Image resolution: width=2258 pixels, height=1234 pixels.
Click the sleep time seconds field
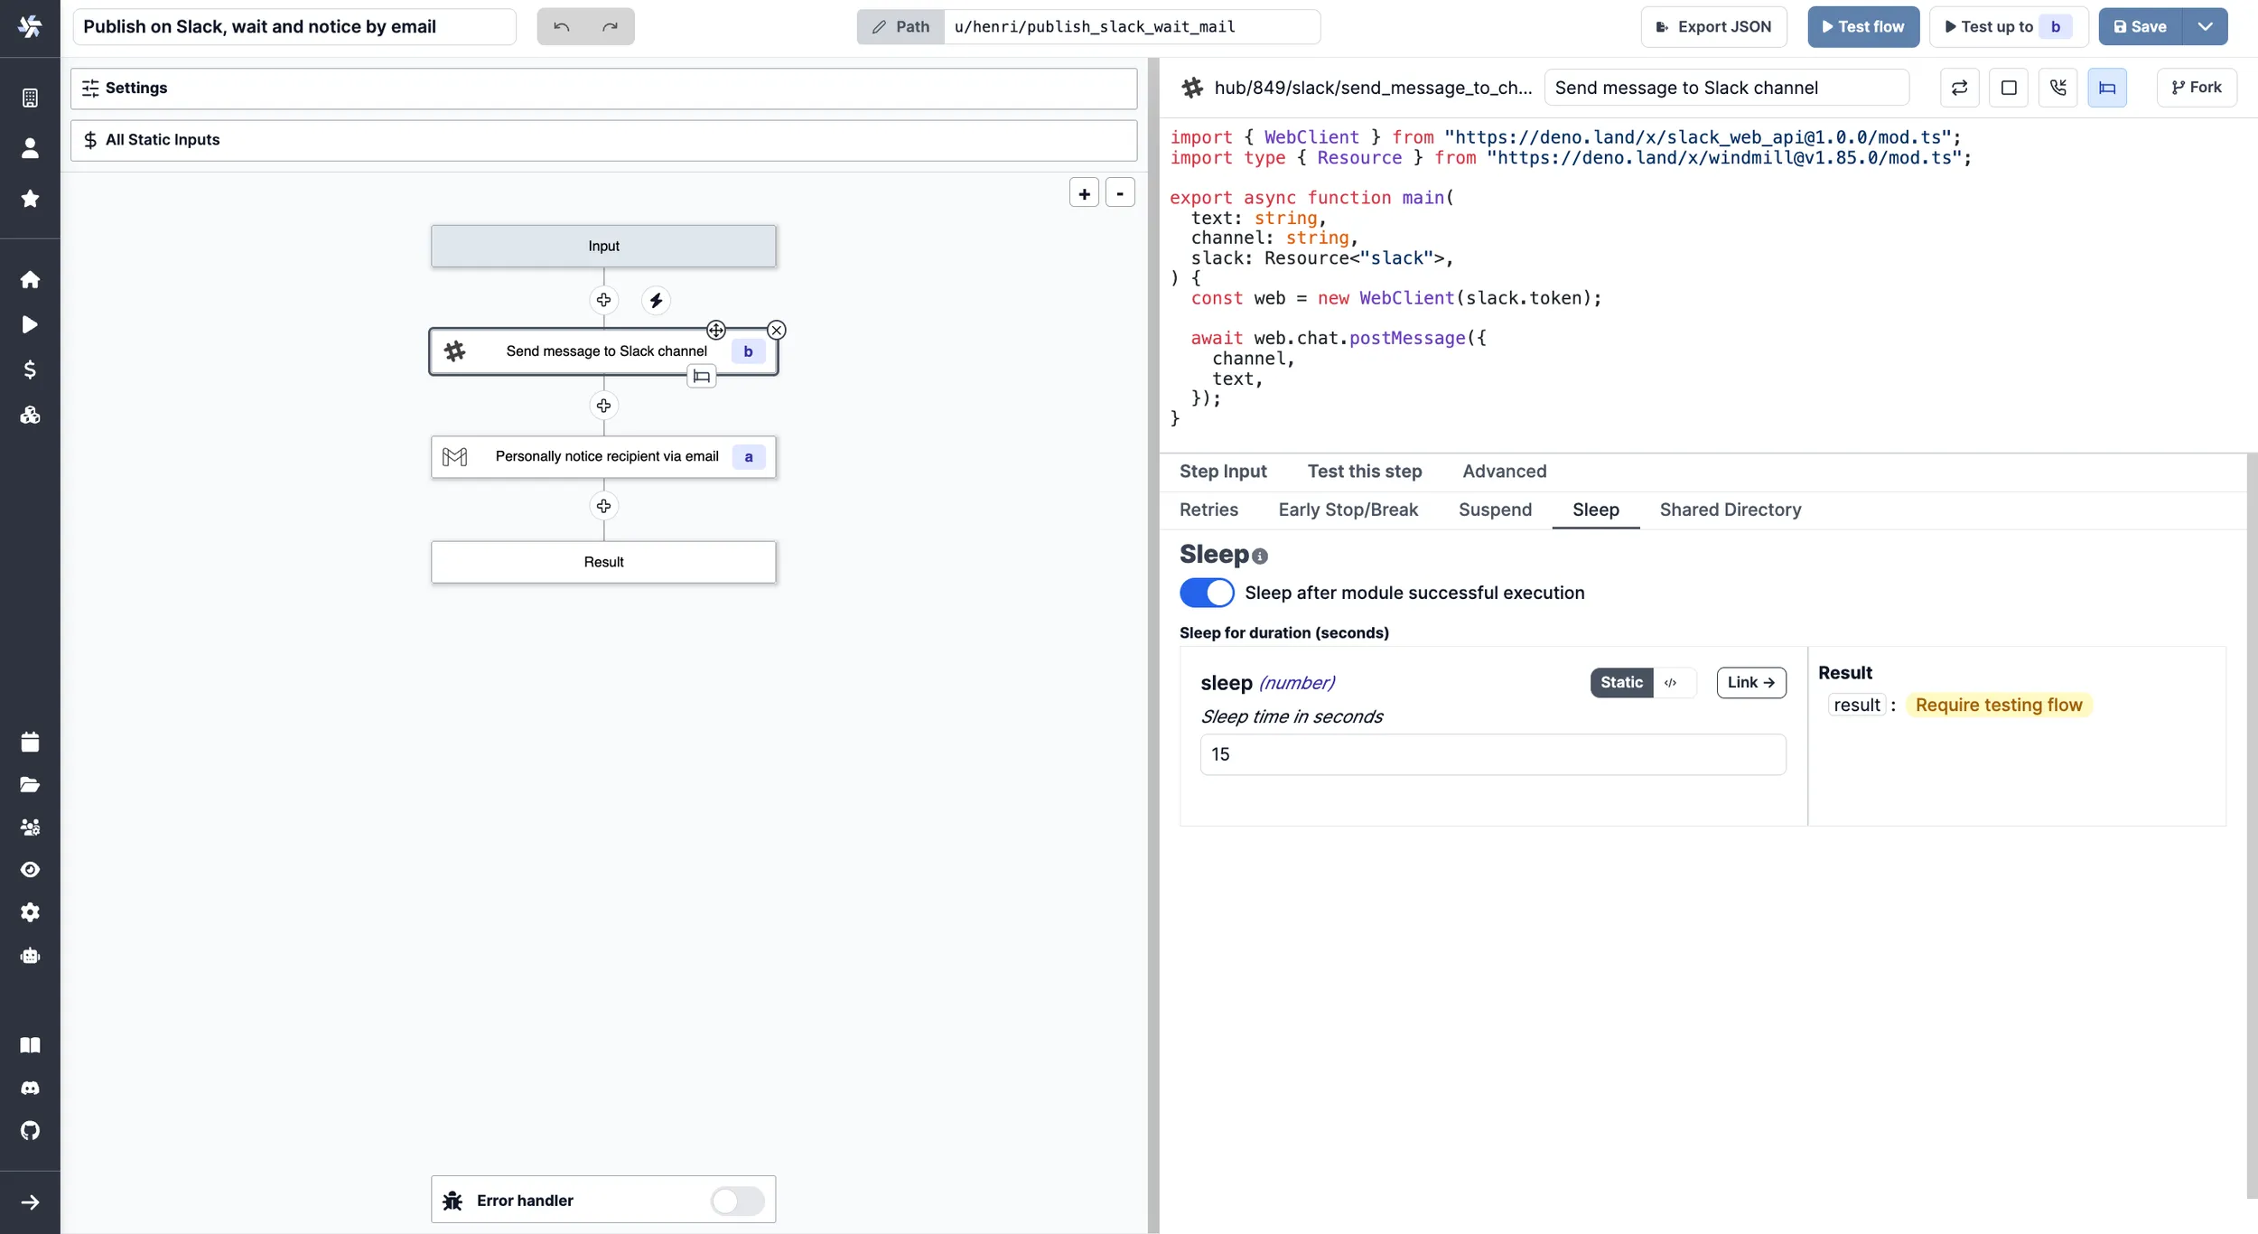tap(1492, 754)
